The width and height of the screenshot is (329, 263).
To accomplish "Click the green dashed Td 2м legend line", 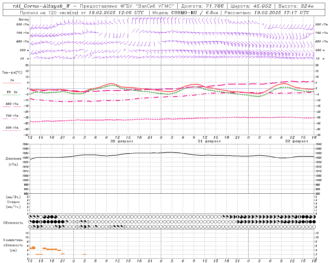I will pos(11,95).
